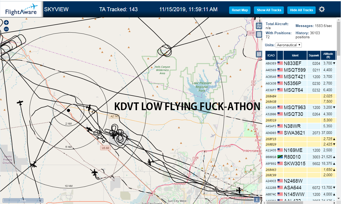Click the US flag beside N833EF
The width and height of the screenshot is (341, 204).
coord(280,63)
